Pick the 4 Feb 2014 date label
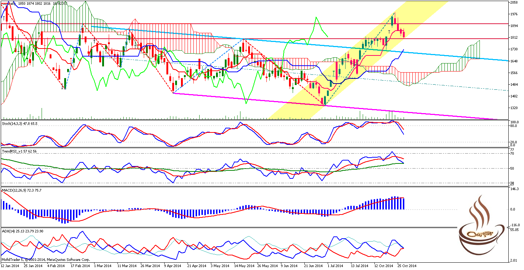This screenshot has width=524, height=270. 55,266
